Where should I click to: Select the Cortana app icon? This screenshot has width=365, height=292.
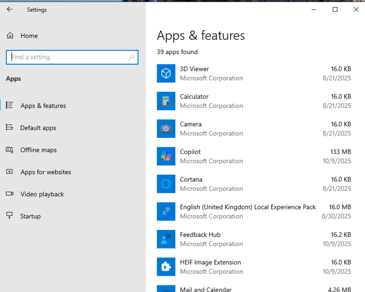166,184
